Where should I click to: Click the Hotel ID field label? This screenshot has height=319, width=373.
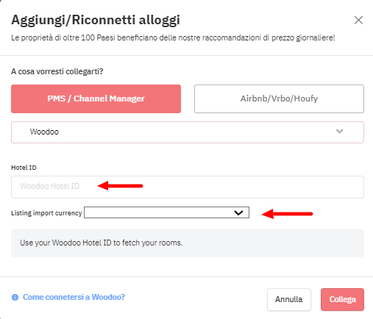[24, 168]
